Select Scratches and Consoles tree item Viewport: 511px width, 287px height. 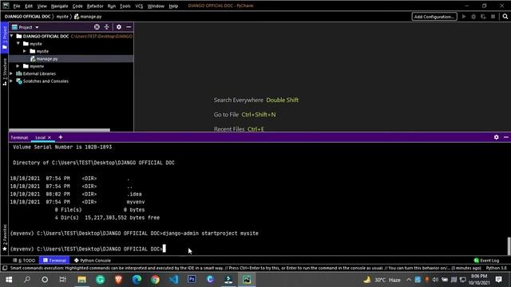pos(46,81)
